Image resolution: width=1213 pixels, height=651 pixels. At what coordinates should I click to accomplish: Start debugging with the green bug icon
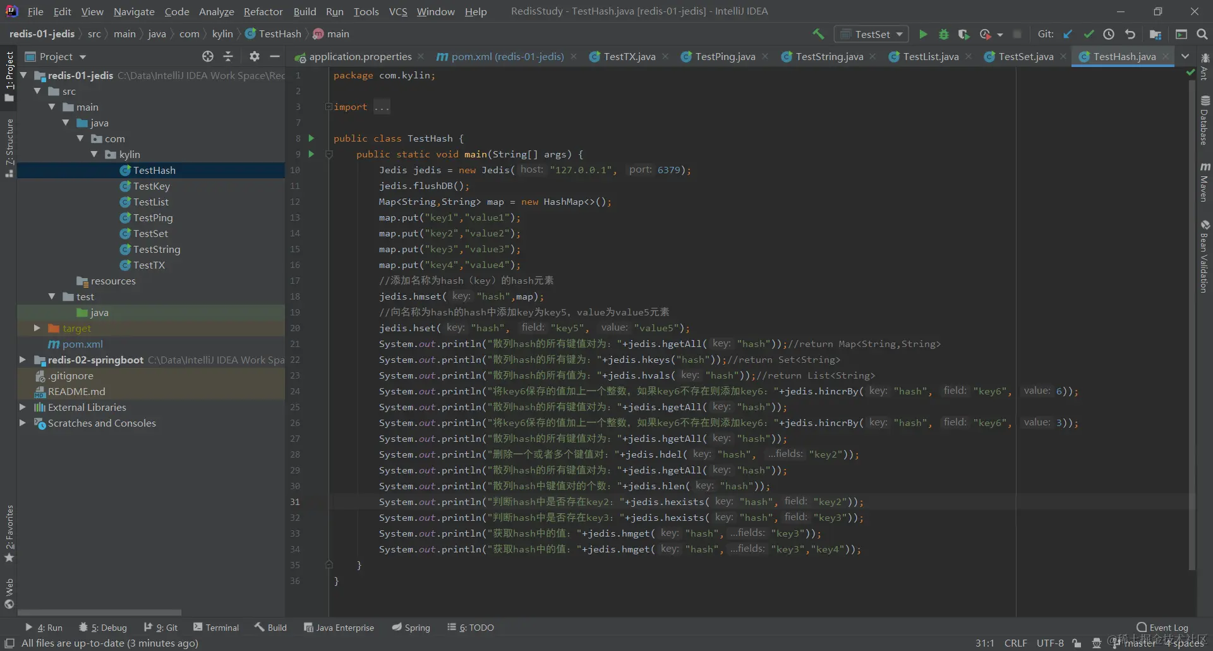pyautogui.click(x=944, y=34)
